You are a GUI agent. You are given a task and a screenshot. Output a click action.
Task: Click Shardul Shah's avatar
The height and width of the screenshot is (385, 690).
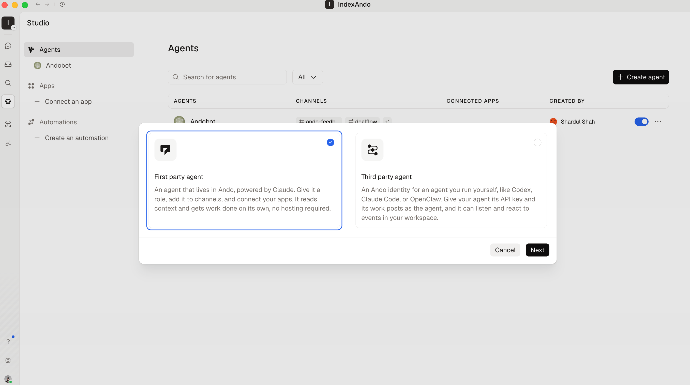(x=553, y=121)
